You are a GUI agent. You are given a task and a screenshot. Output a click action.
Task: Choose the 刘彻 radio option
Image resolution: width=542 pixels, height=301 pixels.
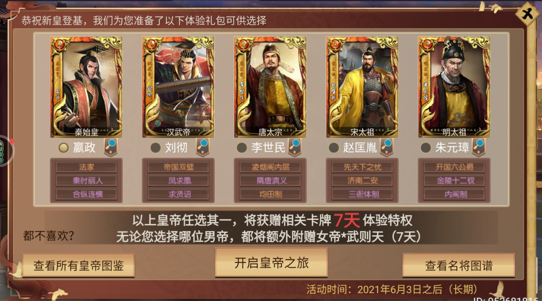pos(156,148)
